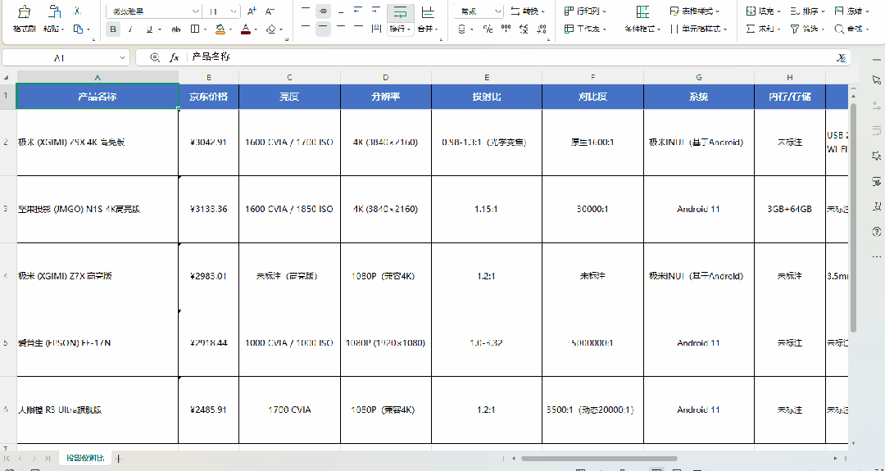Image resolution: width=885 pixels, height=471 pixels.
Task: Click the fx Insert Function icon
Action: coord(175,57)
